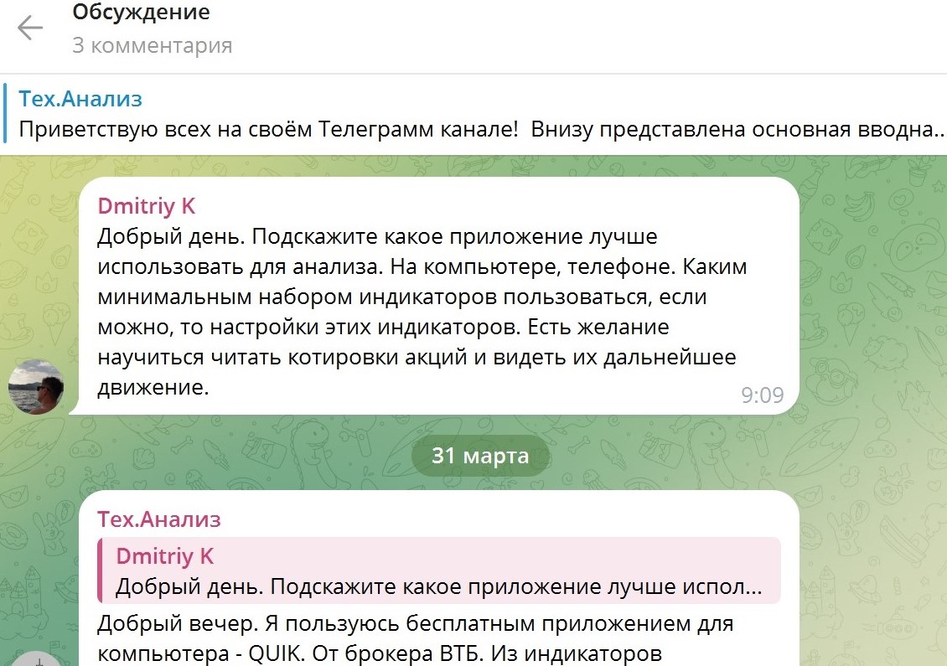Click the '31 марта' date badge
This screenshot has height=666, width=947.
480,455
